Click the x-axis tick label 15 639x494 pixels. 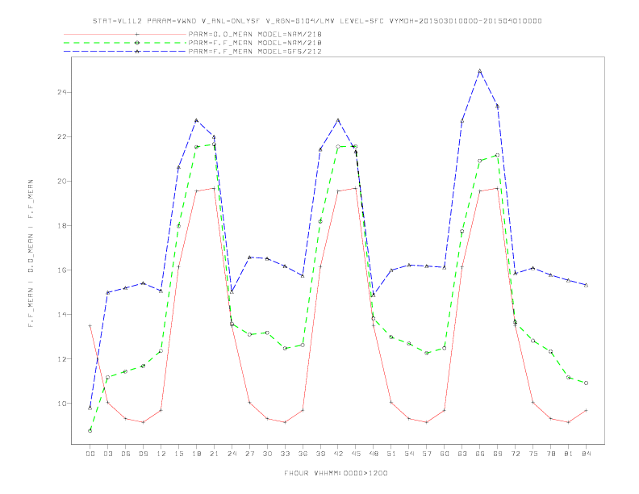178,454
